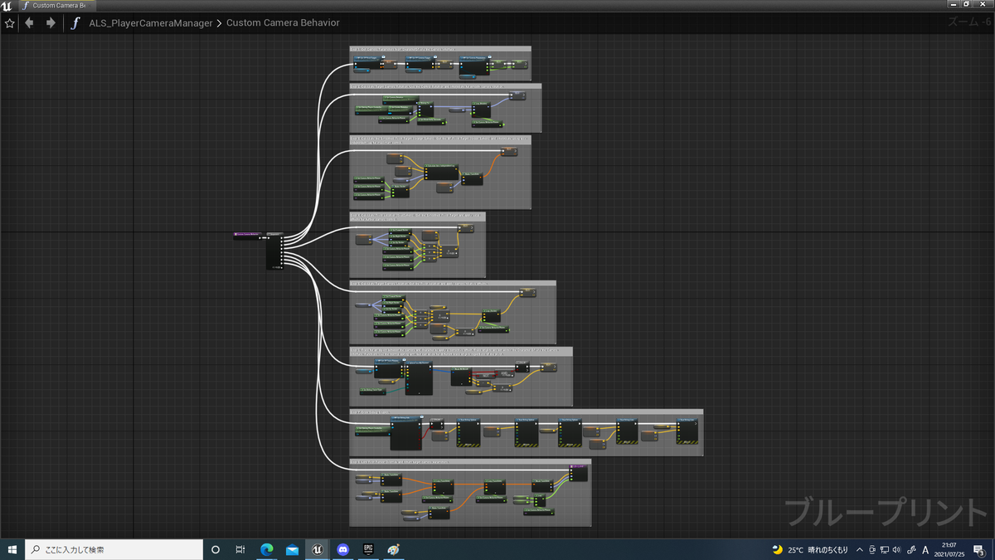The height and width of the screenshot is (560, 995).
Task: Expand hidden system tray icons chevron
Action: click(x=860, y=549)
